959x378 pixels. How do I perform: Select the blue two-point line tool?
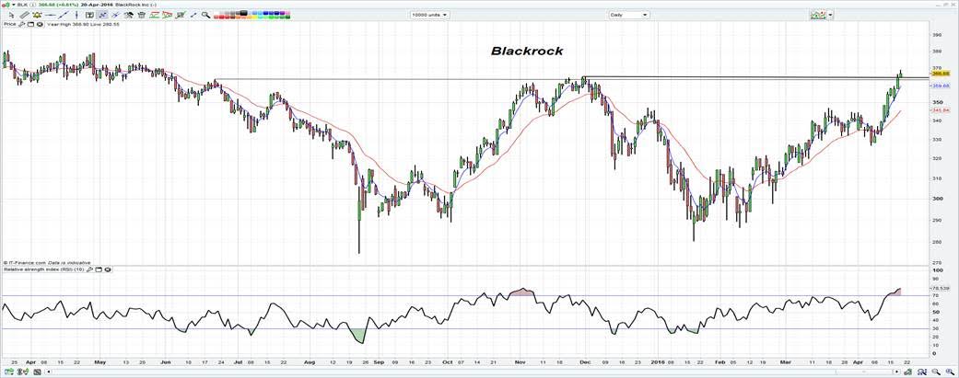click(x=193, y=15)
